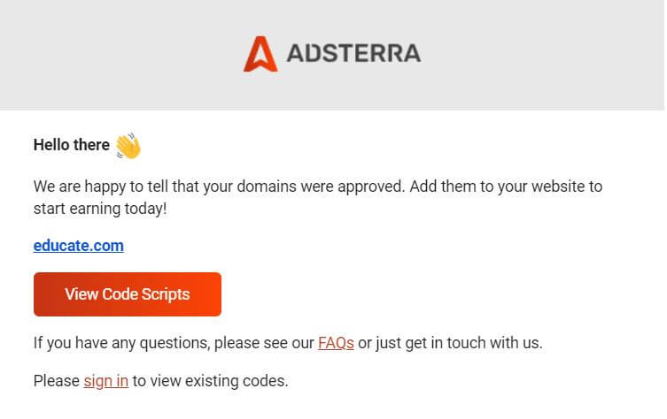Click the 'Hello there' greeting text
The image size is (667, 419).
pos(71,145)
